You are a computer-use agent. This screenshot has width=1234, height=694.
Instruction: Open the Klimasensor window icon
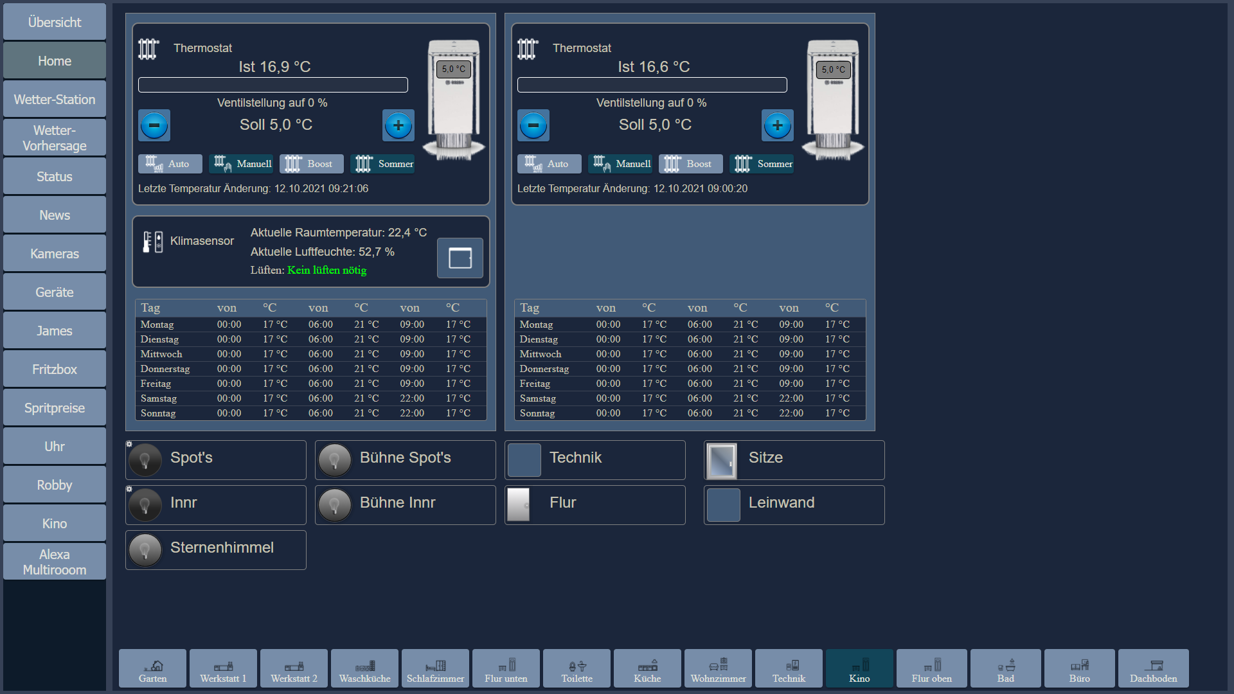pyautogui.click(x=460, y=258)
